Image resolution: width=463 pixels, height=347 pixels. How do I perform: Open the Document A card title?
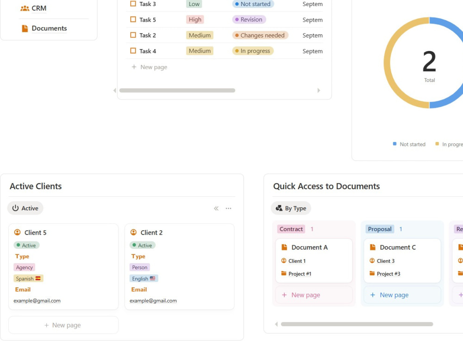point(310,247)
